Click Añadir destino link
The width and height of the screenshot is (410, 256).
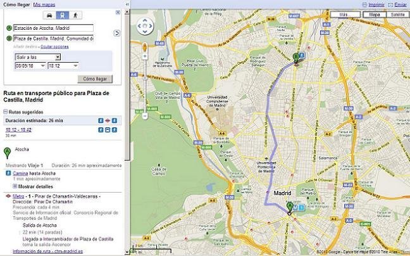tap(25, 47)
